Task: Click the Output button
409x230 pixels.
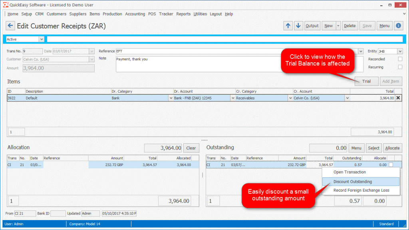Action: 312,26
